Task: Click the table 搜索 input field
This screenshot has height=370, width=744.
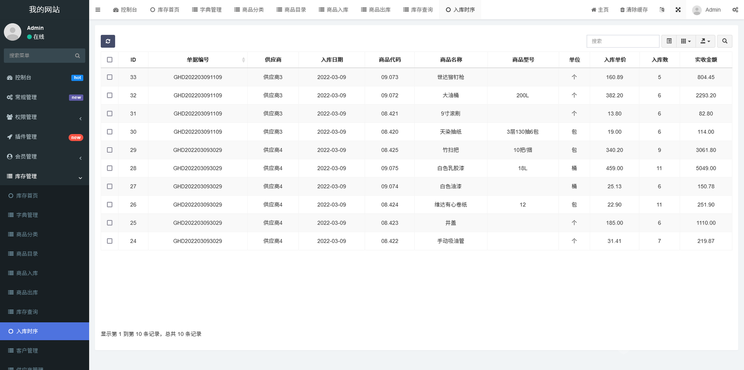Action: point(623,41)
